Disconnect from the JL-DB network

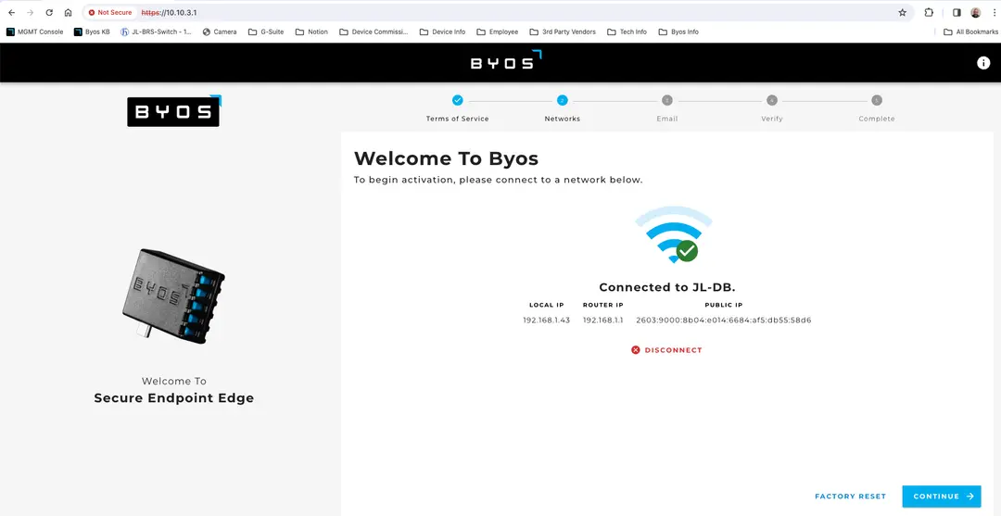(666, 350)
